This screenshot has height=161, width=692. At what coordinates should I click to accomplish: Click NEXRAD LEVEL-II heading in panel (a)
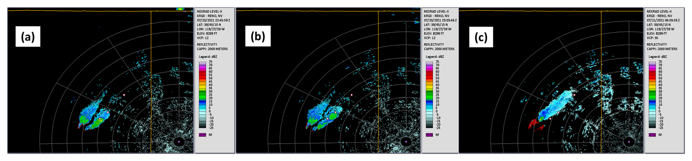(x=210, y=12)
